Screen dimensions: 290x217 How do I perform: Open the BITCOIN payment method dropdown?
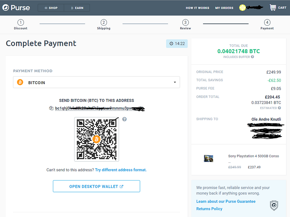coord(96,82)
